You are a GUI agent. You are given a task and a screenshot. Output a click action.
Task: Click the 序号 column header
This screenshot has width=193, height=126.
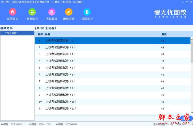coord(41,34)
